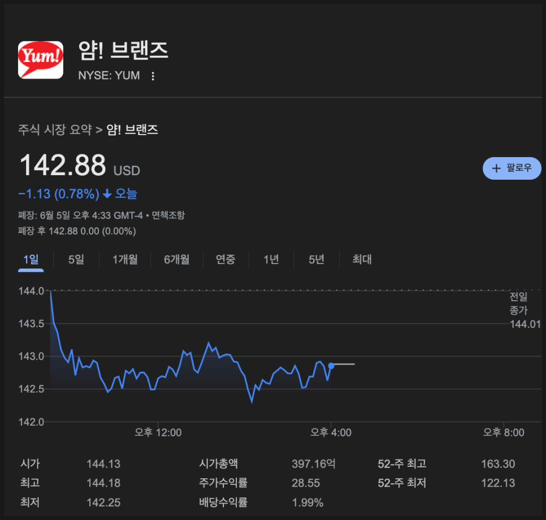This screenshot has height=520, width=546.
Task: Click the 최고 value 144.18
Action: pyautogui.click(x=103, y=483)
